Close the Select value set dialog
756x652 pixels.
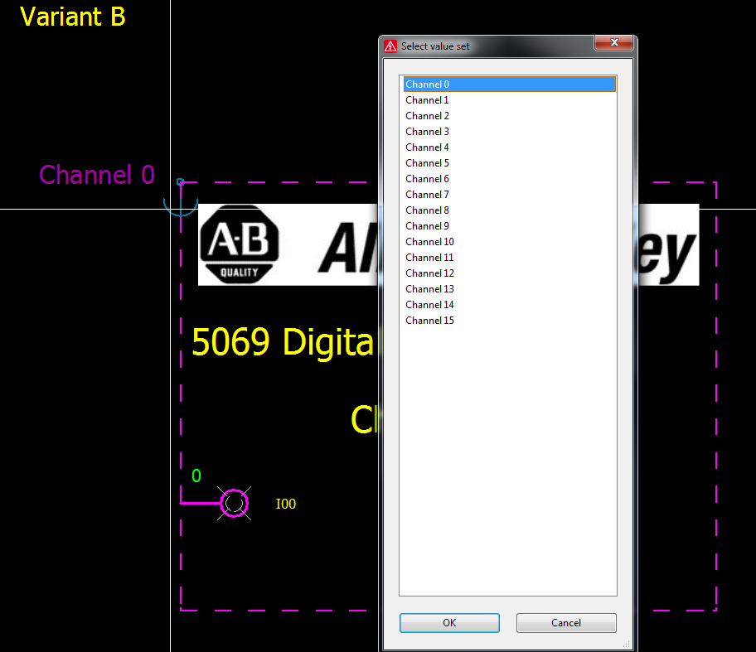coord(613,42)
